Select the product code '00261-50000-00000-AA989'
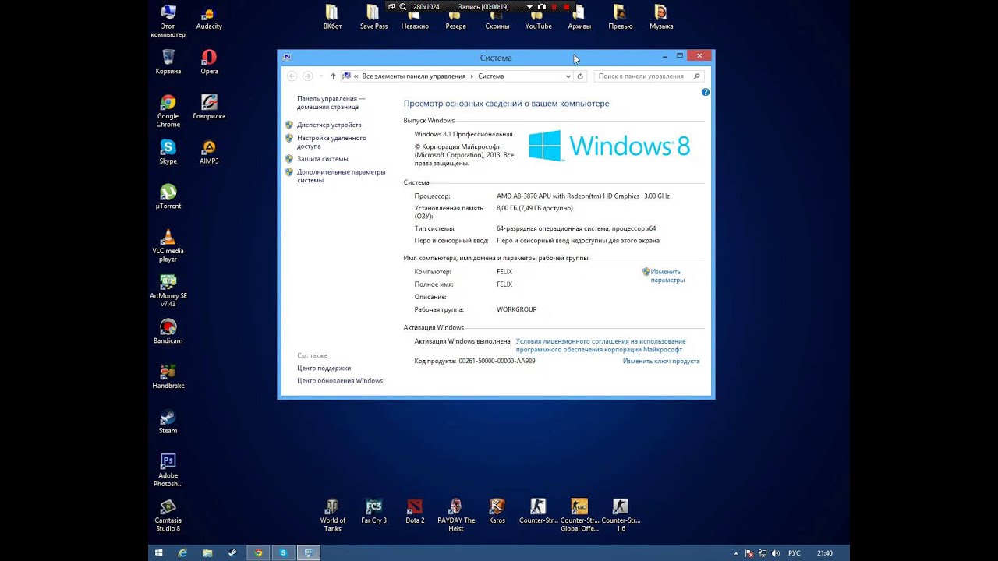Image resolution: width=998 pixels, height=561 pixels. (497, 361)
